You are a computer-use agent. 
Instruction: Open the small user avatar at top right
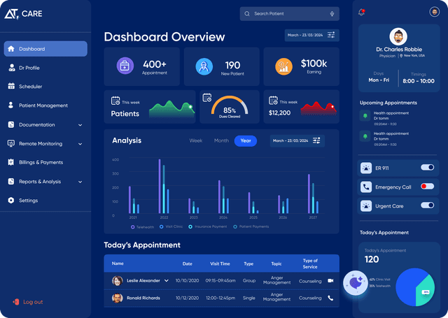(435, 12)
